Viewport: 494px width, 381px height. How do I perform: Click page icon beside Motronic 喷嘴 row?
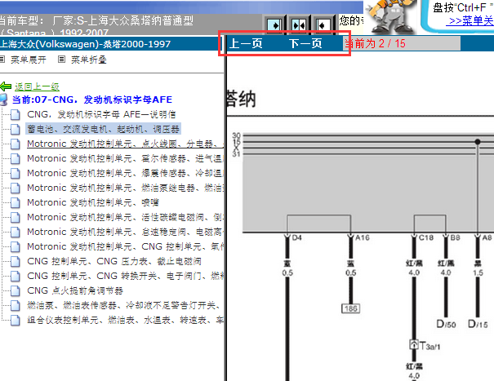tap(16, 203)
